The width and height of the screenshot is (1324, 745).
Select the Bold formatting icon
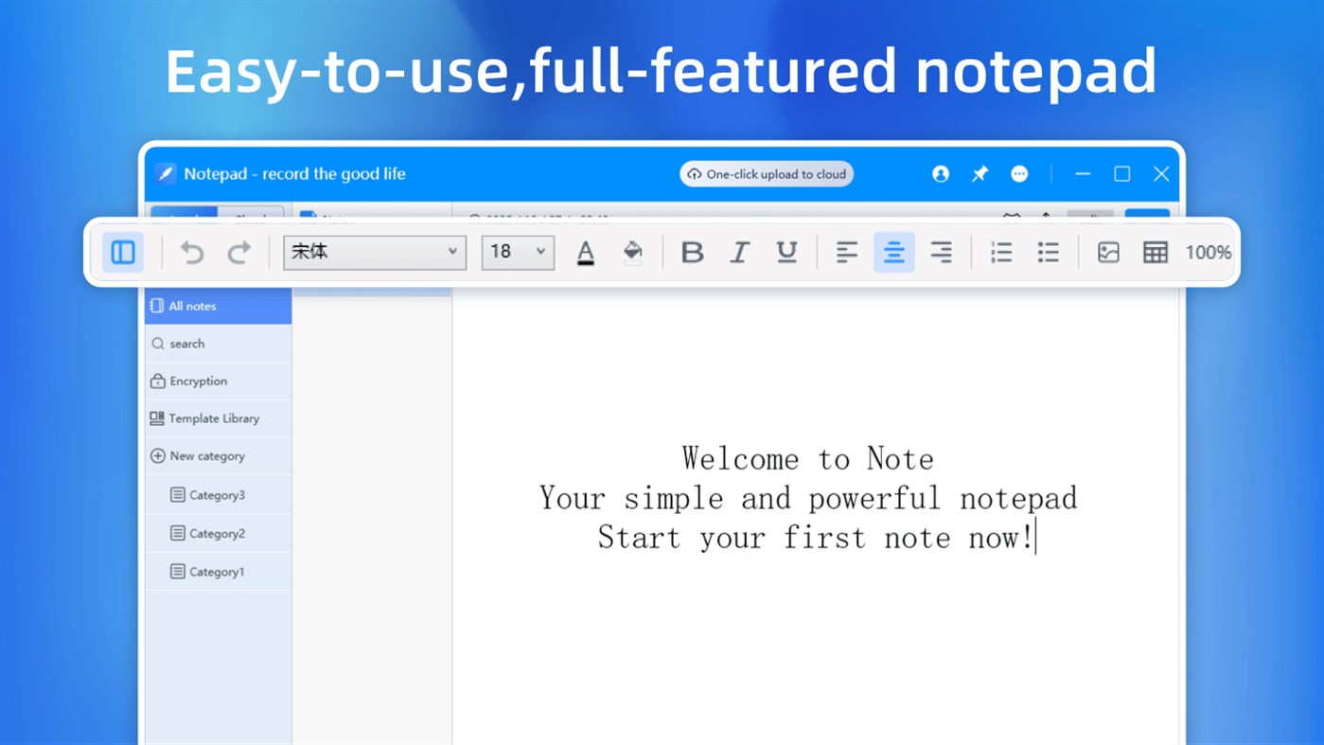pos(692,252)
